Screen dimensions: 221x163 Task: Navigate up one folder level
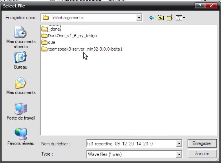161,18
